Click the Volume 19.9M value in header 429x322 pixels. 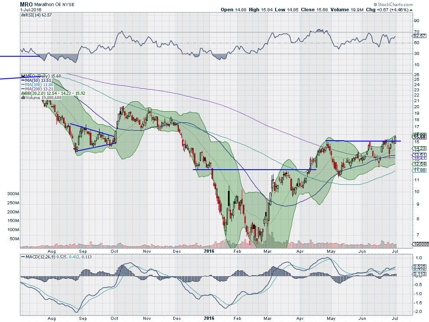[347, 10]
